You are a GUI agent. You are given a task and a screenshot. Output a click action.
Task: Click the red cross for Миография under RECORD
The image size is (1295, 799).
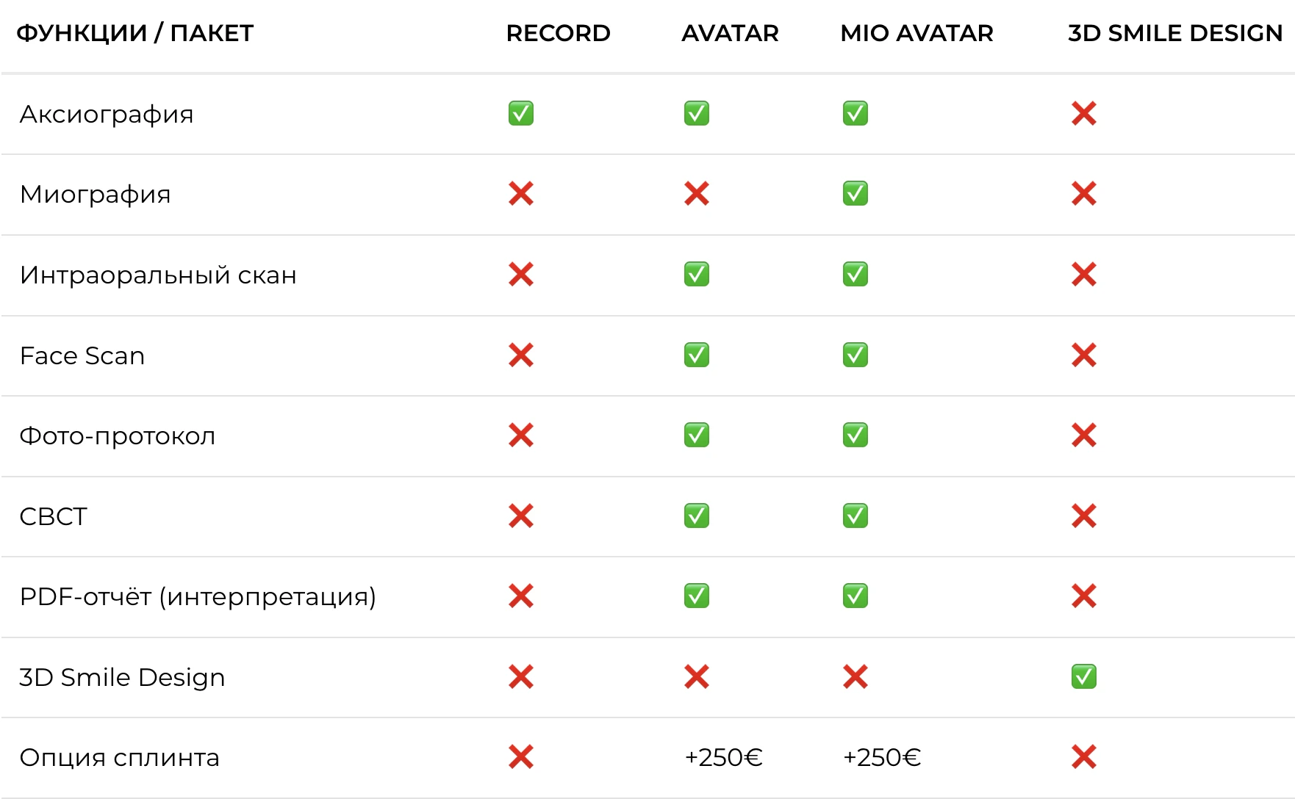click(520, 194)
